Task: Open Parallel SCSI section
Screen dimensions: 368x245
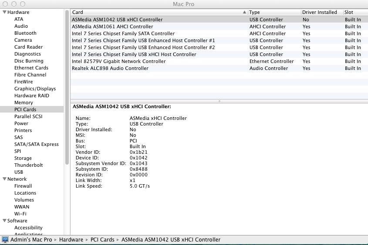Action: pos(28,116)
